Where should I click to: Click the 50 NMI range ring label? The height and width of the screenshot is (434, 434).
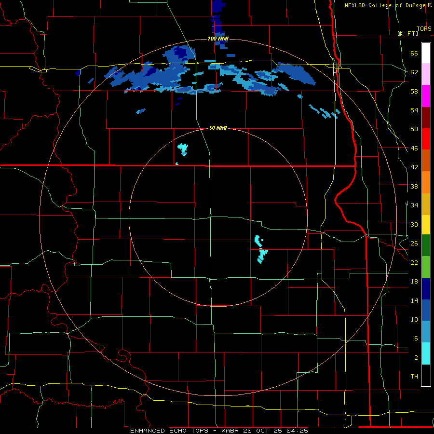pyautogui.click(x=218, y=128)
